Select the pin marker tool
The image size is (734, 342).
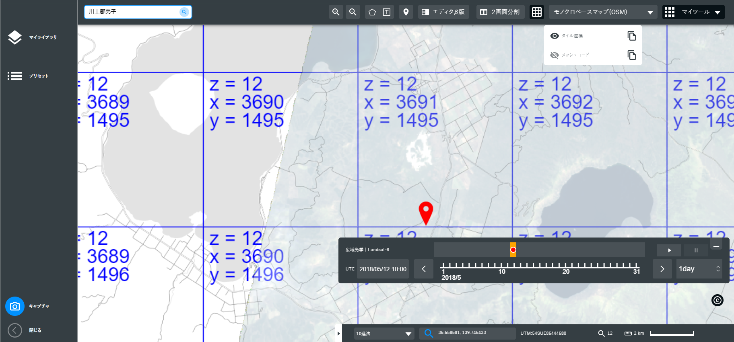pos(406,12)
